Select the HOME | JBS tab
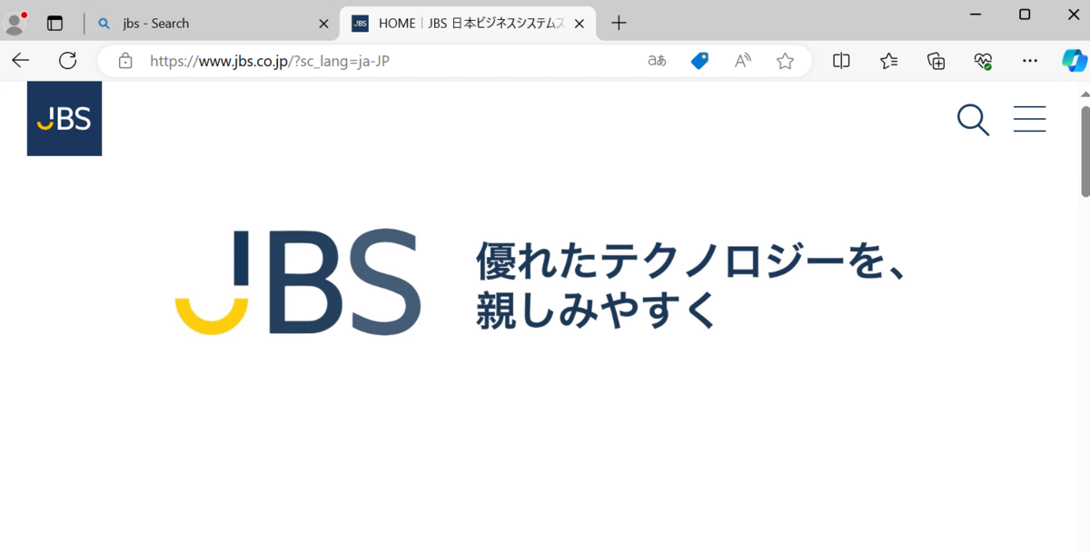This screenshot has height=552, width=1090. click(x=469, y=24)
